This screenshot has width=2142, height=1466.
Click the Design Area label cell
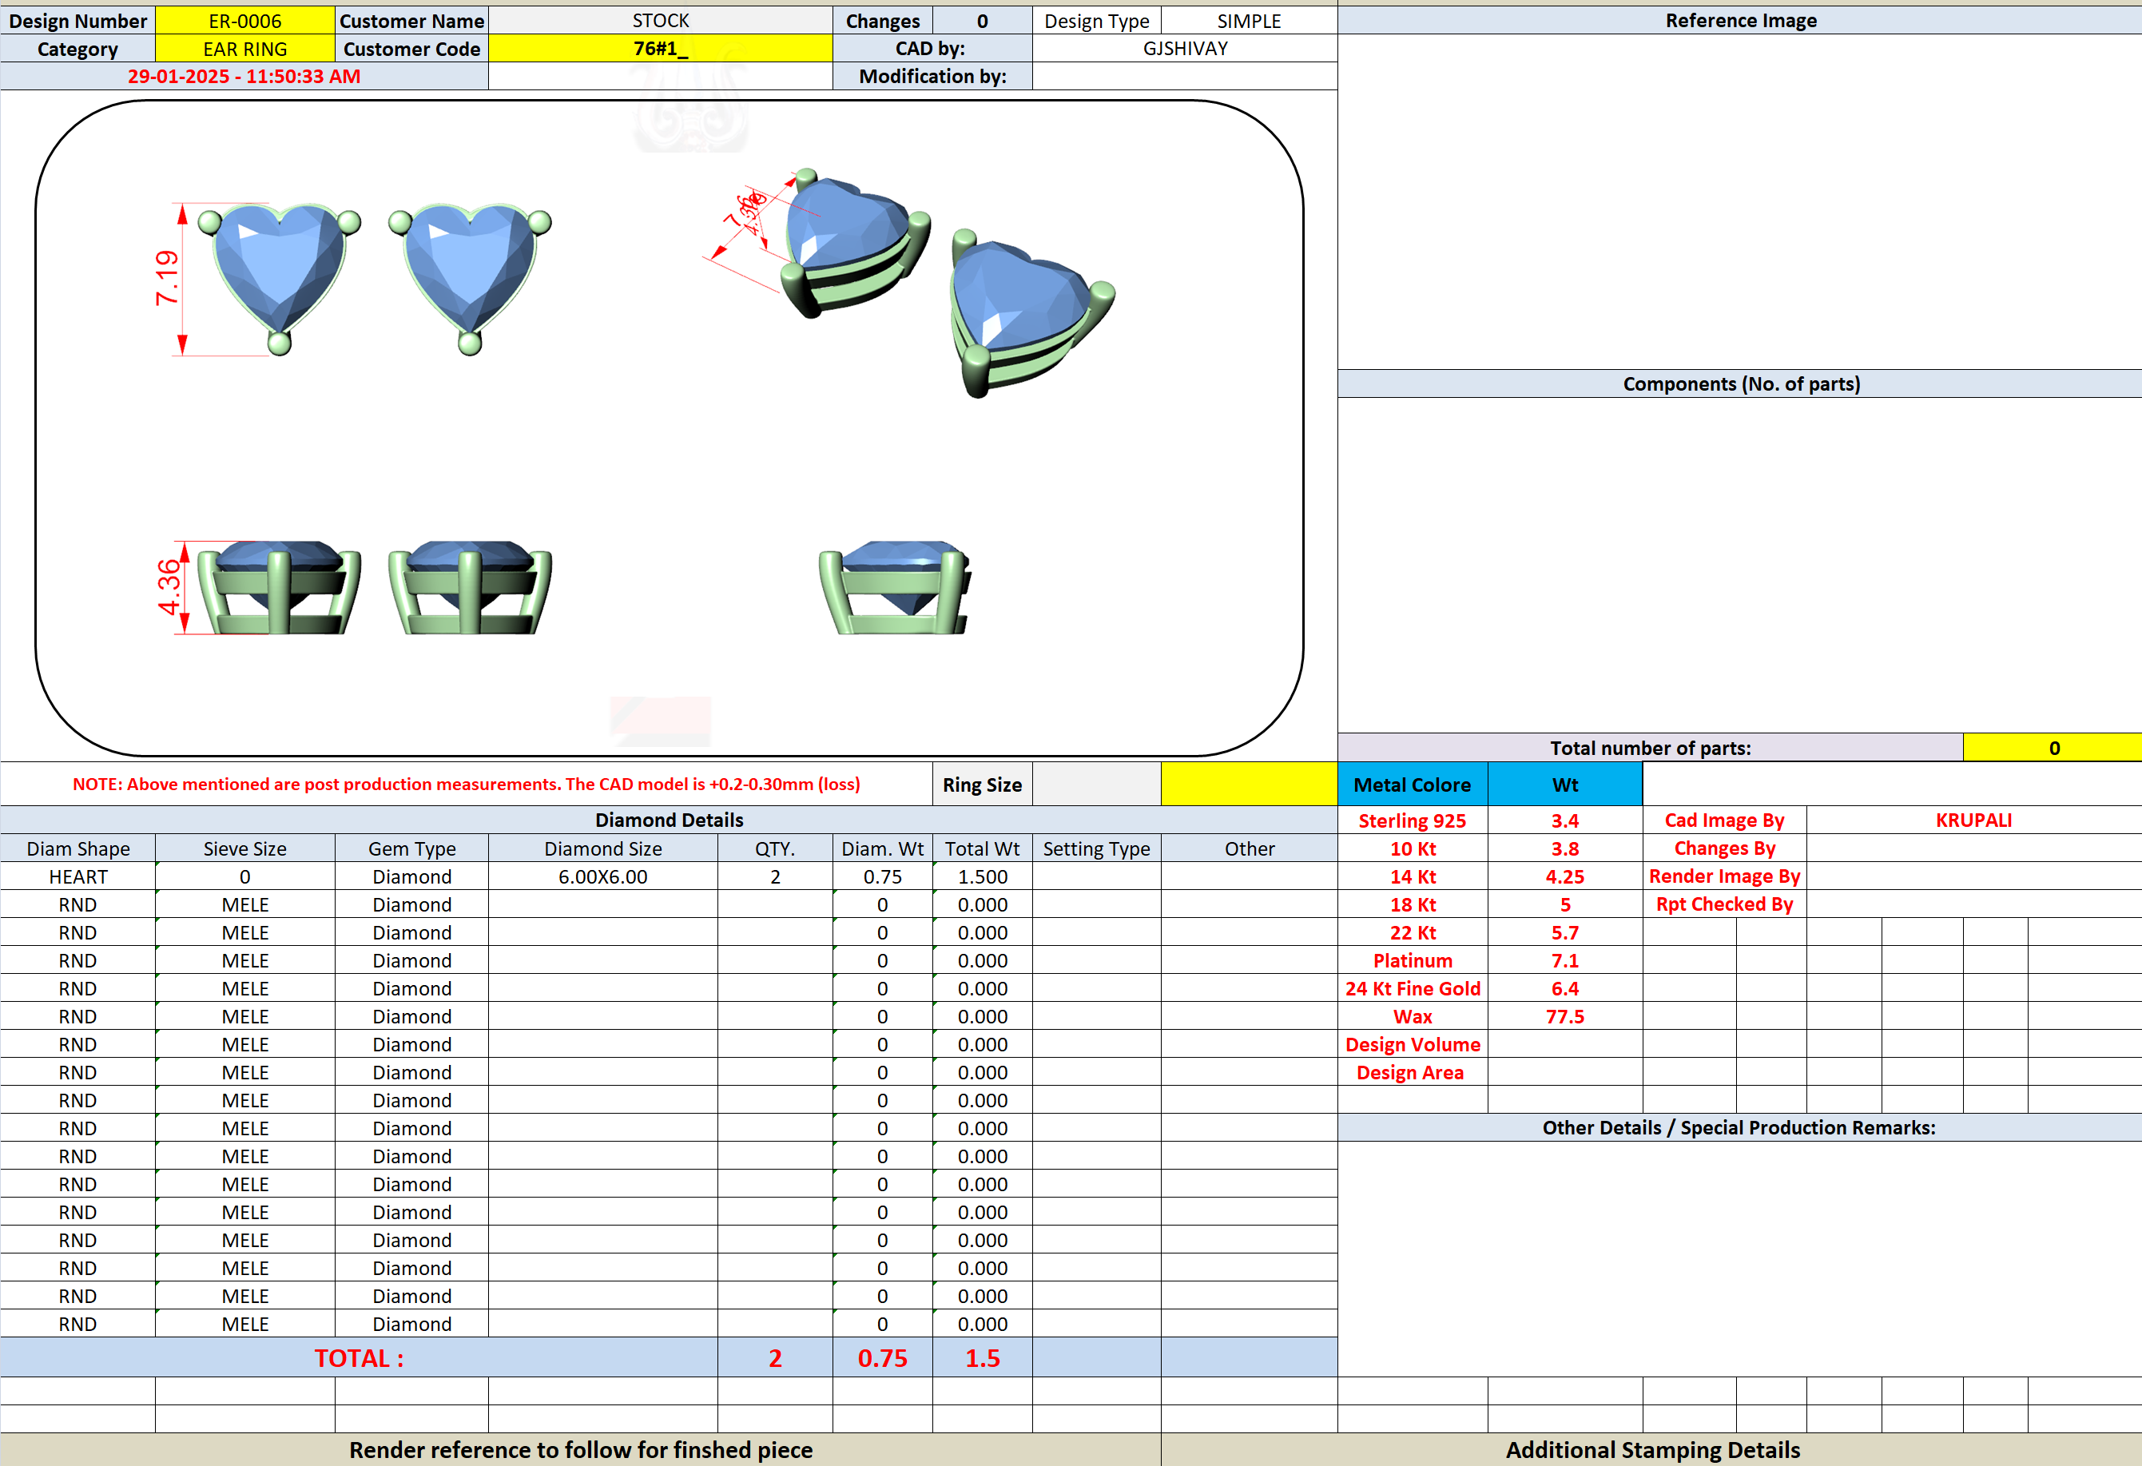pyautogui.click(x=1412, y=1071)
